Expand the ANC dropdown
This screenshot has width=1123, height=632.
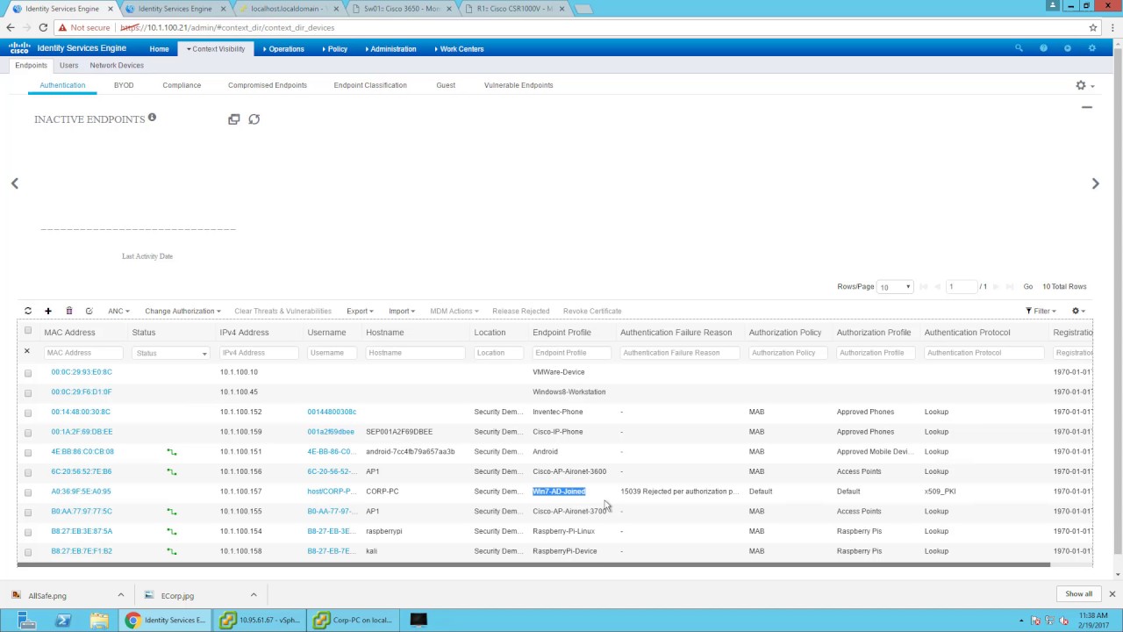118,311
